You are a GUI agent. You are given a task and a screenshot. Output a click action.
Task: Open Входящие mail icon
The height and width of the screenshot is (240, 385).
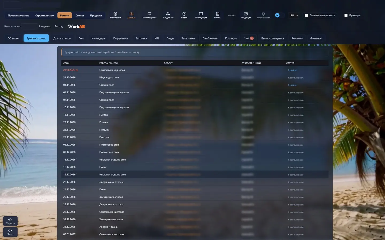click(246, 15)
